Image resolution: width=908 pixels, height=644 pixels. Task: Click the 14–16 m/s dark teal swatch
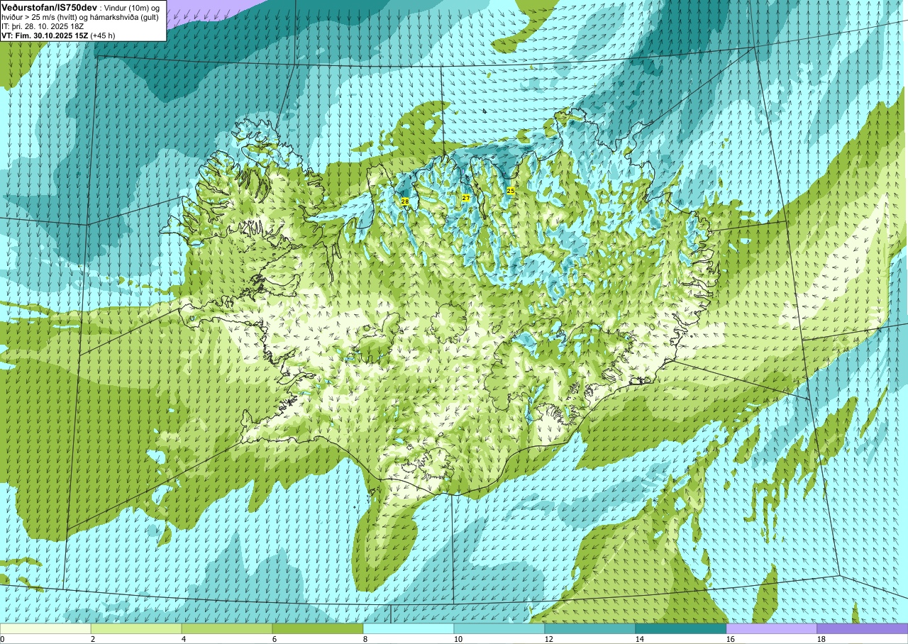click(x=681, y=628)
